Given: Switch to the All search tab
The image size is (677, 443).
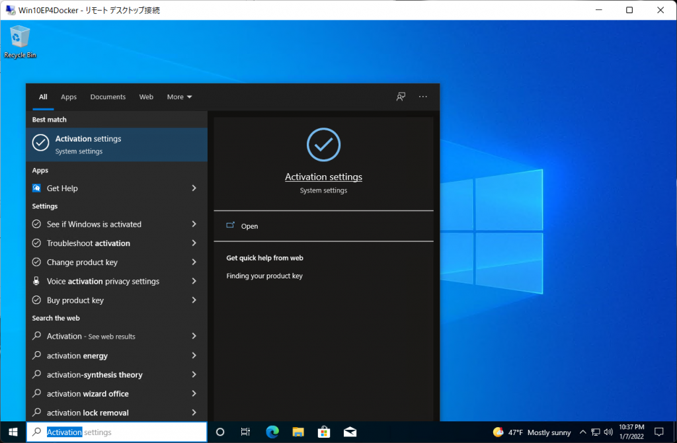Looking at the screenshot, I should (x=43, y=97).
